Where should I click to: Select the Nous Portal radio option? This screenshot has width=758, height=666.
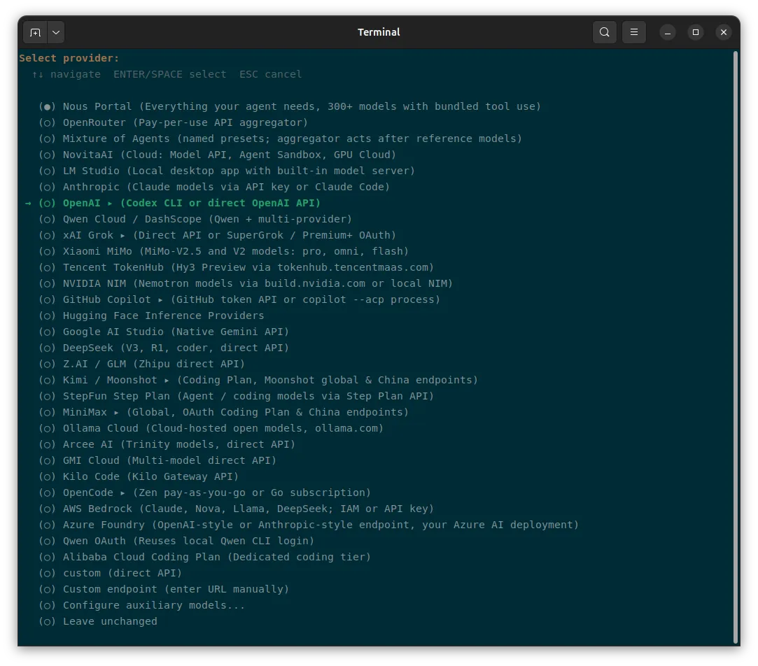pyautogui.click(x=47, y=107)
